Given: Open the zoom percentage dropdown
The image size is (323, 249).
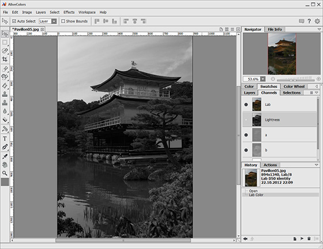Looking at the screenshot, I should 263,79.
